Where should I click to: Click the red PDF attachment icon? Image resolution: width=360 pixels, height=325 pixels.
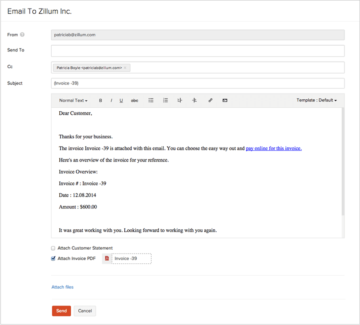pyautogui.click(x=107, y=258)
